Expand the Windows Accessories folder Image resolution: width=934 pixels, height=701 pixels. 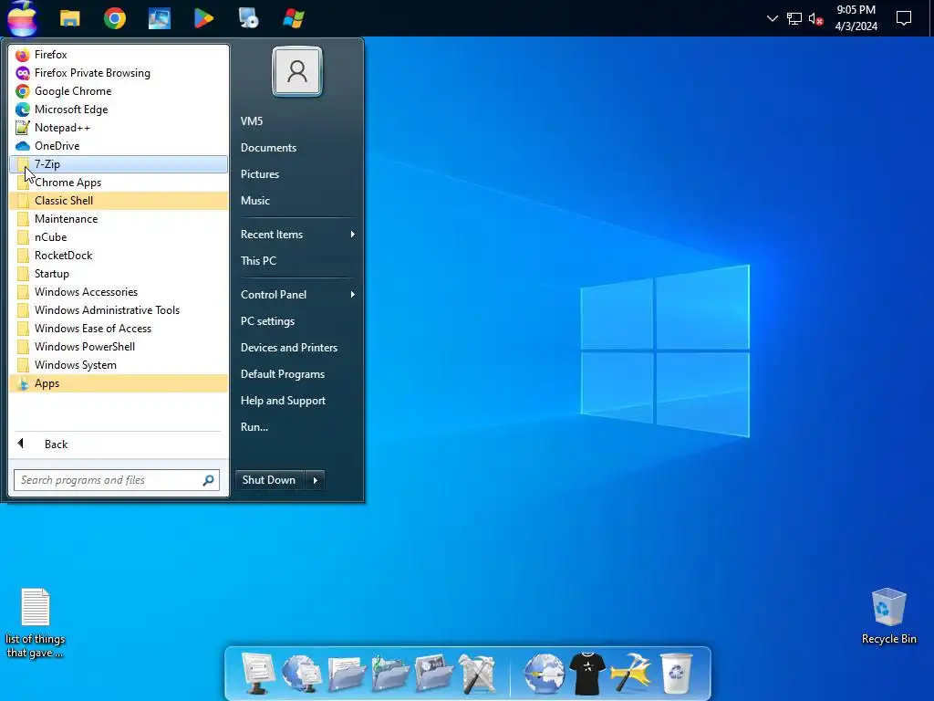coord(119,292)
